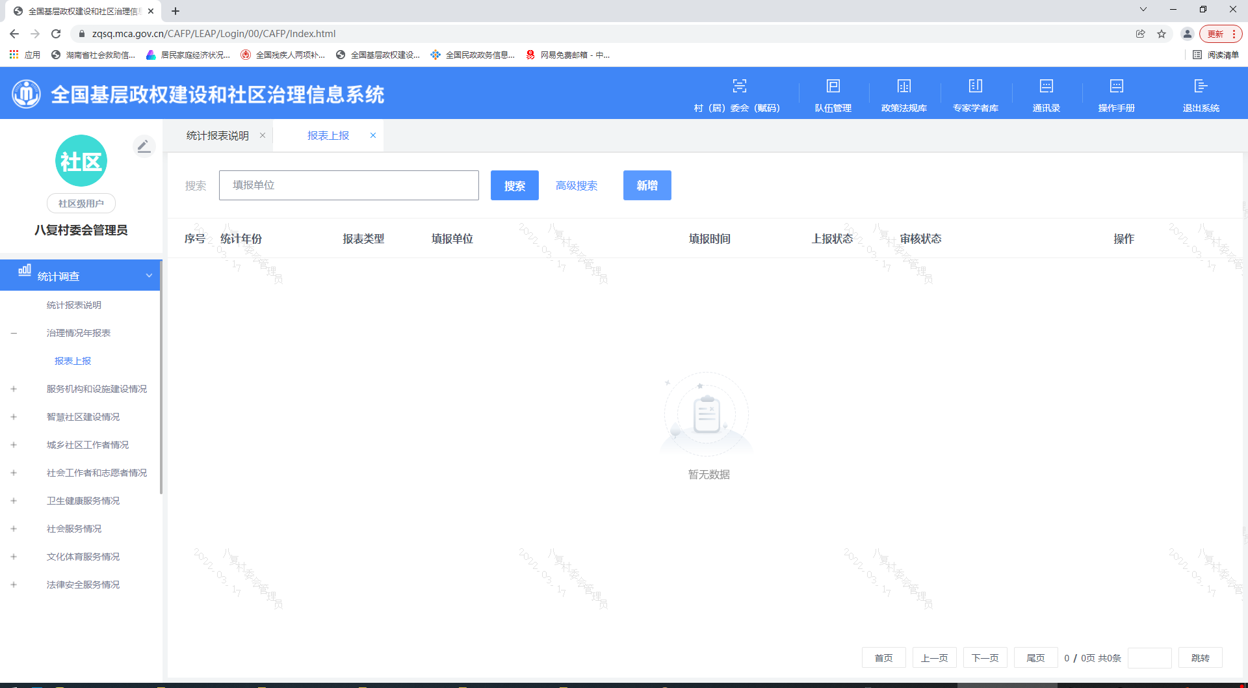Viewport: 1248px width, 688px height.
Task: Switch to the 统计报表说明 tab
Action: click(x=217, y=135)
